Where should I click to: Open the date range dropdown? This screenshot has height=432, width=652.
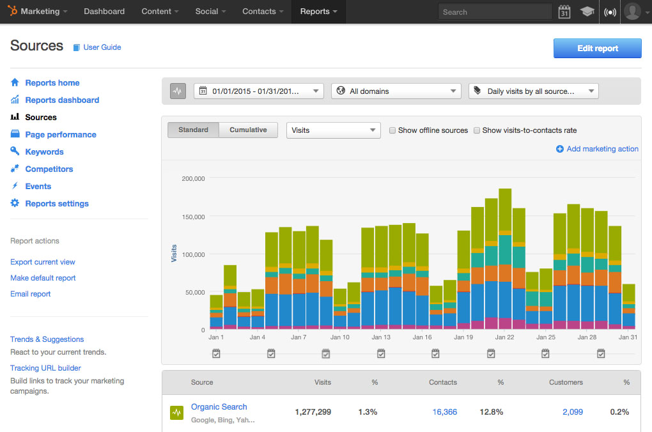(258, 91)
